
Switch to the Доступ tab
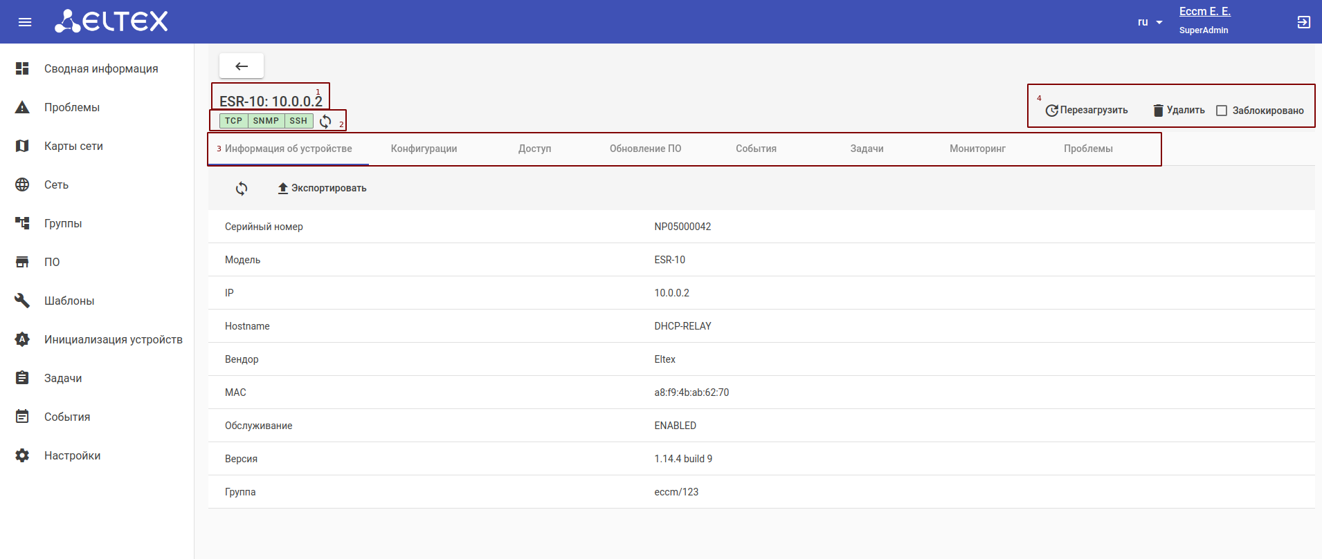(535, 149)
